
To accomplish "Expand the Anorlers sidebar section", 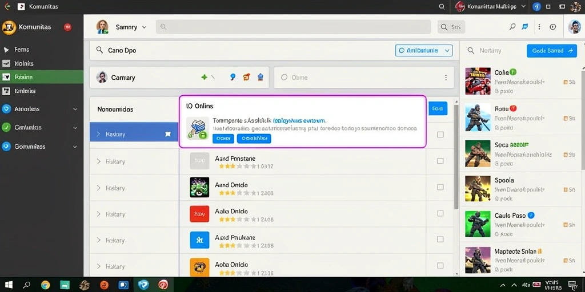I will click(39, 109).
